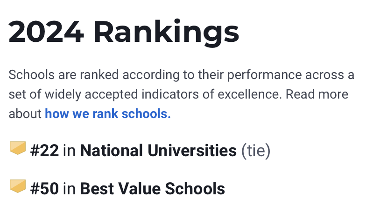Click the word 'Universities' in first ranking

pos(192,151)
